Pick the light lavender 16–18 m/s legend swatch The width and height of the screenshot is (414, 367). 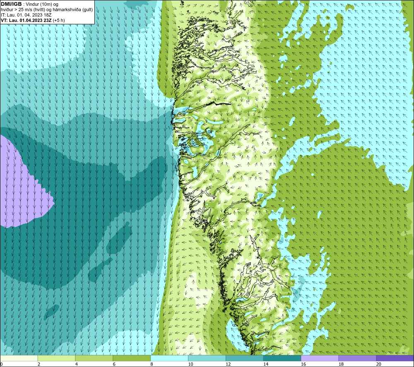(x=320, y=358)
